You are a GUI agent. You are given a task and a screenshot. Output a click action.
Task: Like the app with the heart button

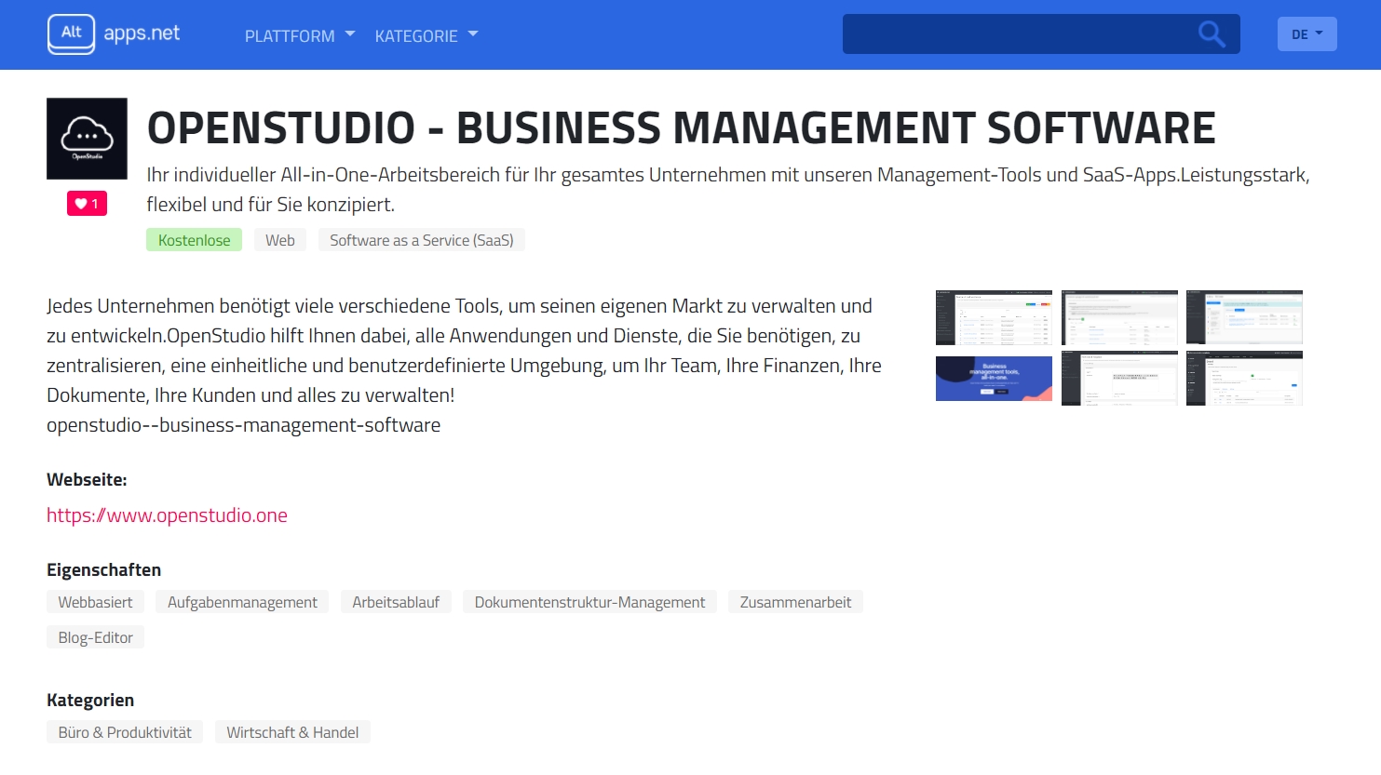click(87, 204)
